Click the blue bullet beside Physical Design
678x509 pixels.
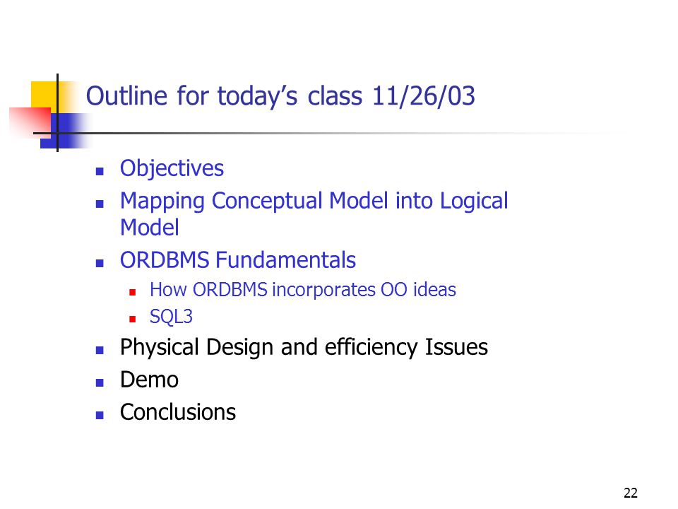pyautogui.click(x=100, y=350)
